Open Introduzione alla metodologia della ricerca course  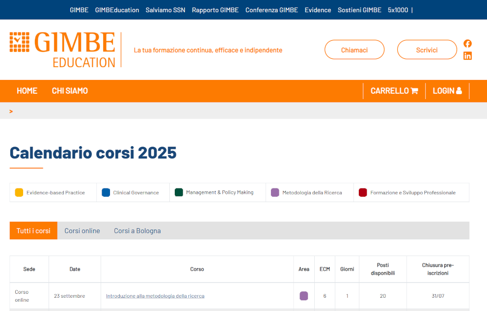(155, 296)
